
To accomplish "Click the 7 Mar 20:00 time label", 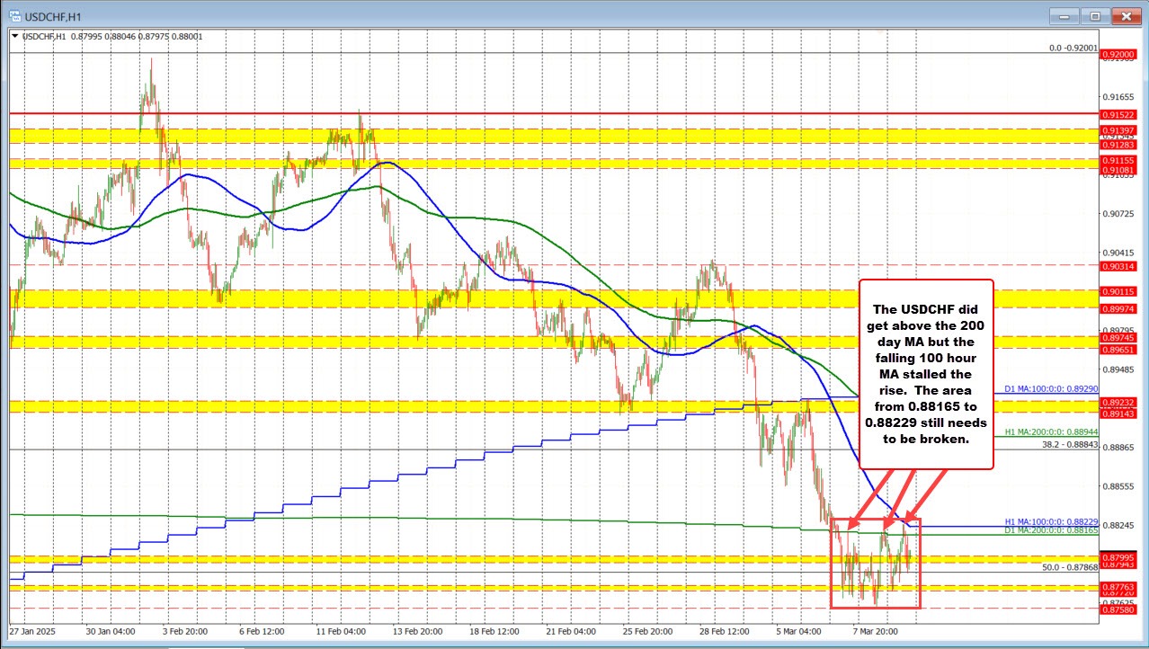I will coord(877,631).
